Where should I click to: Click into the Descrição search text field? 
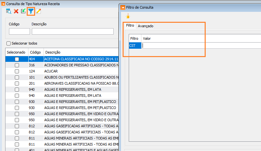pyautogui.click(x=73, y=31)
